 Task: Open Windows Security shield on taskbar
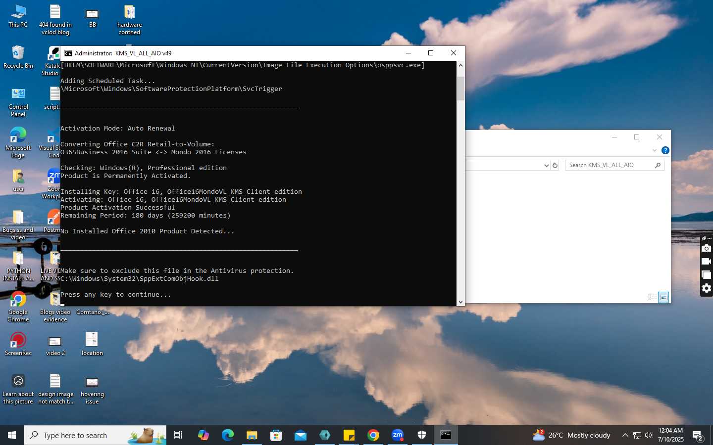pos(422,435)
